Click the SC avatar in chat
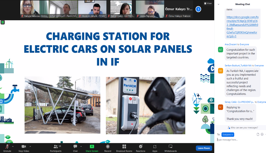 click(x=220, y=107)
